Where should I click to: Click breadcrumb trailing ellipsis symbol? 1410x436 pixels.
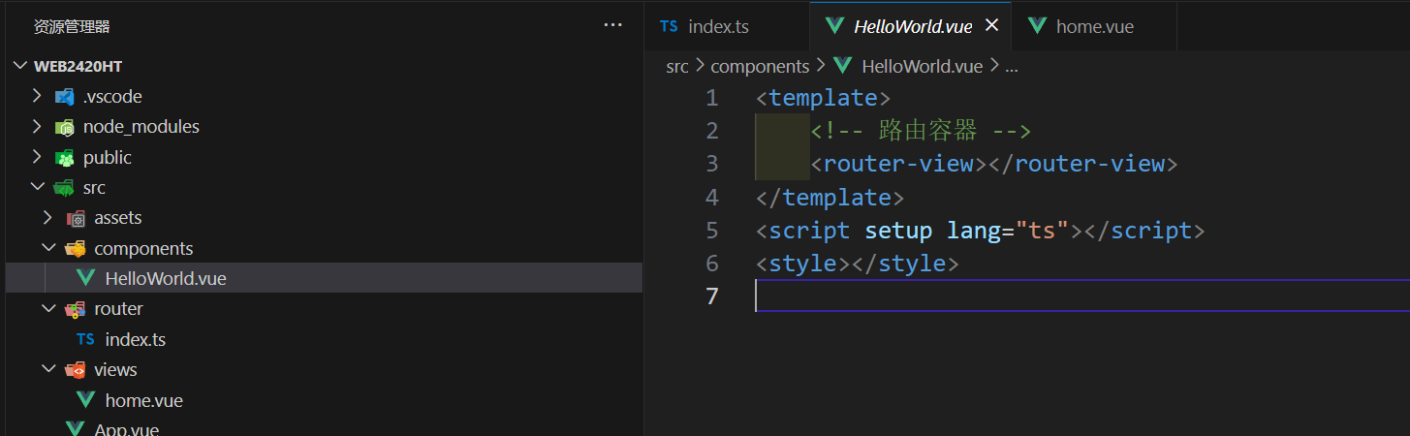click(1012, 68)
